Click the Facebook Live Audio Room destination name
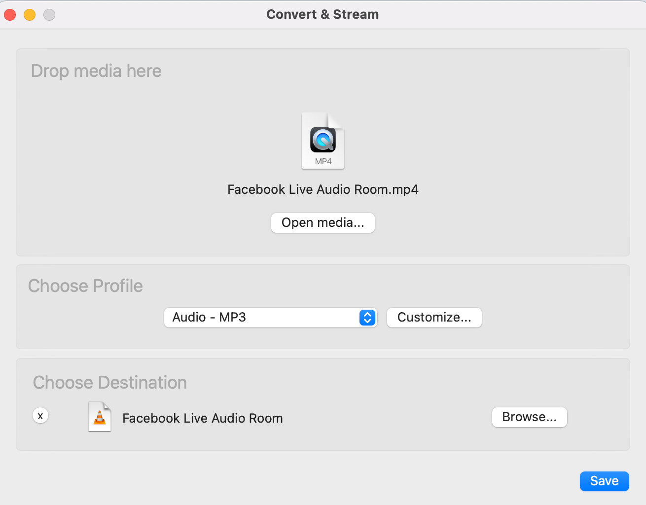646x505 pixels. [203, 418]
